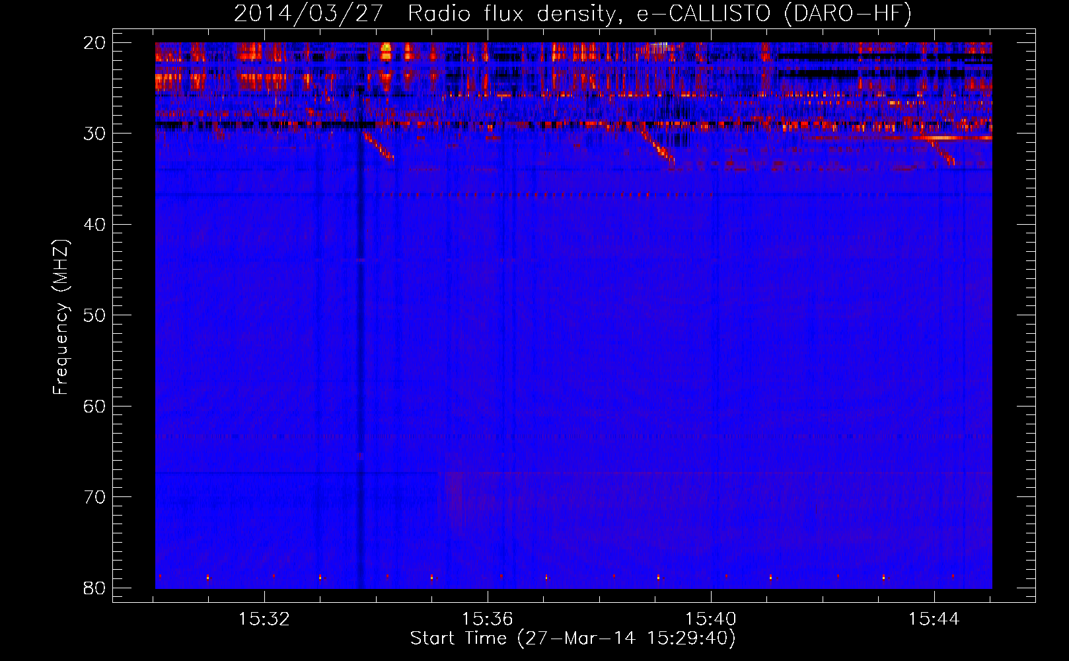Click the 15:40 time tick label
The image size is (1069, 661).
[x=711, y=619]
